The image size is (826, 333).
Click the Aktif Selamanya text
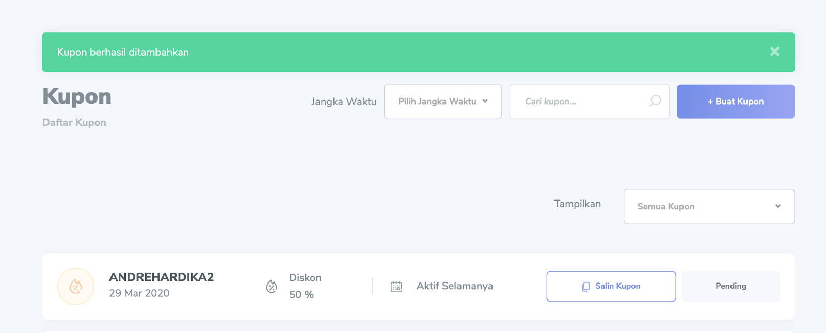click(455, 286)
